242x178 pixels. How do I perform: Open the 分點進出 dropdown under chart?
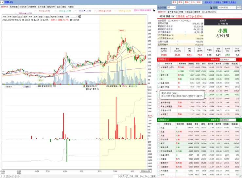(x=14, y=87)
